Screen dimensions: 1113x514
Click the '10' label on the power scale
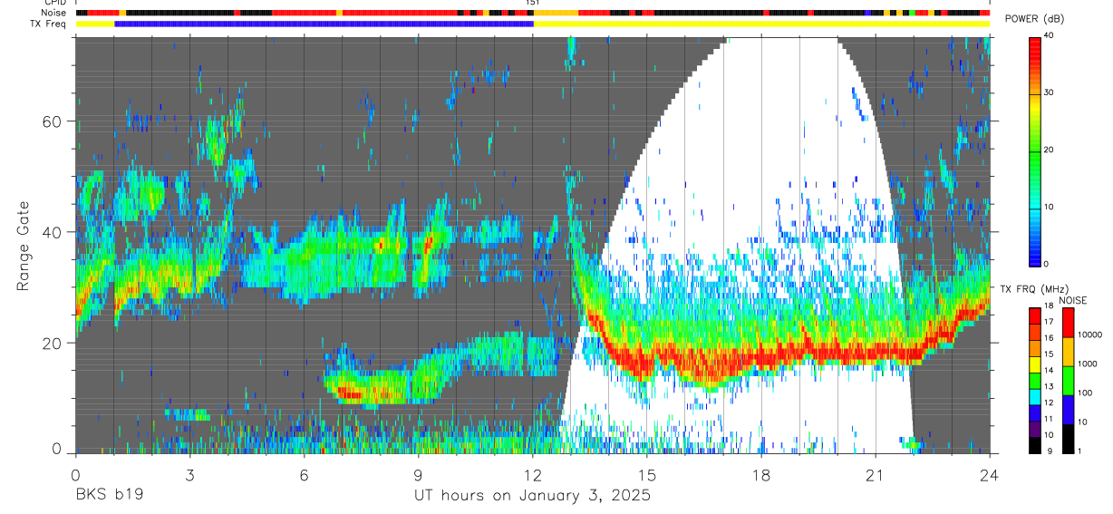pos(1050,207)
